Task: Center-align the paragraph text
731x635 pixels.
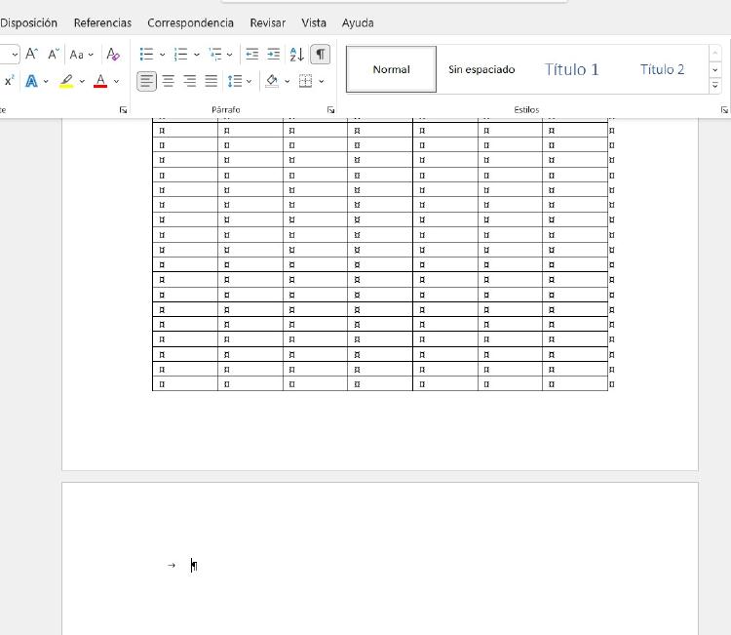Action: pos(168,81)
